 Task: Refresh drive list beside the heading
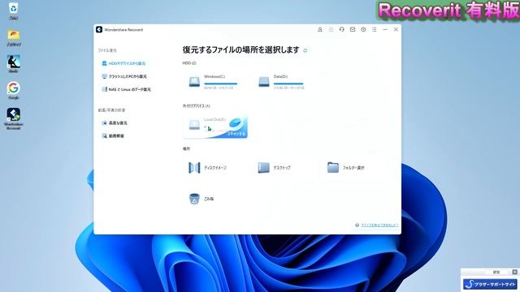tap(305, 50)
